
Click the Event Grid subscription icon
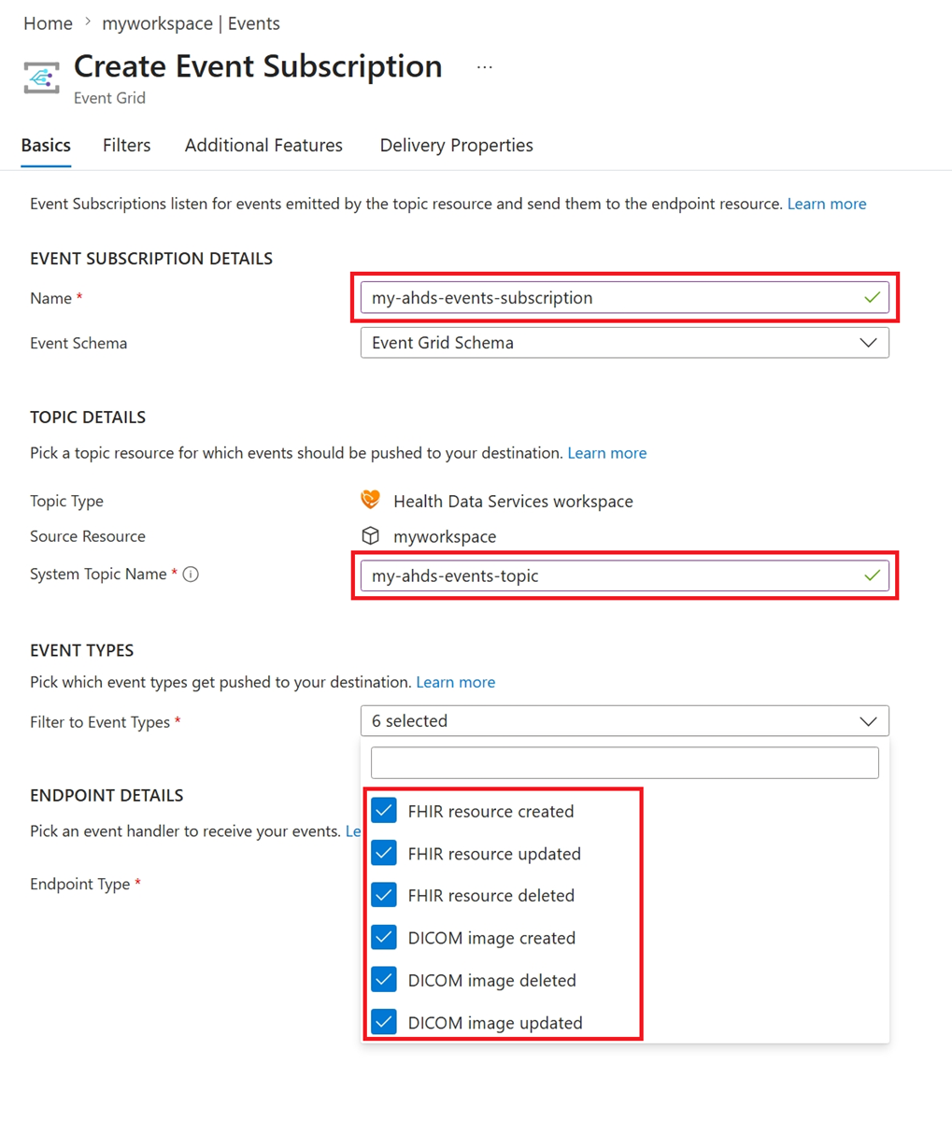coord(42,78)
